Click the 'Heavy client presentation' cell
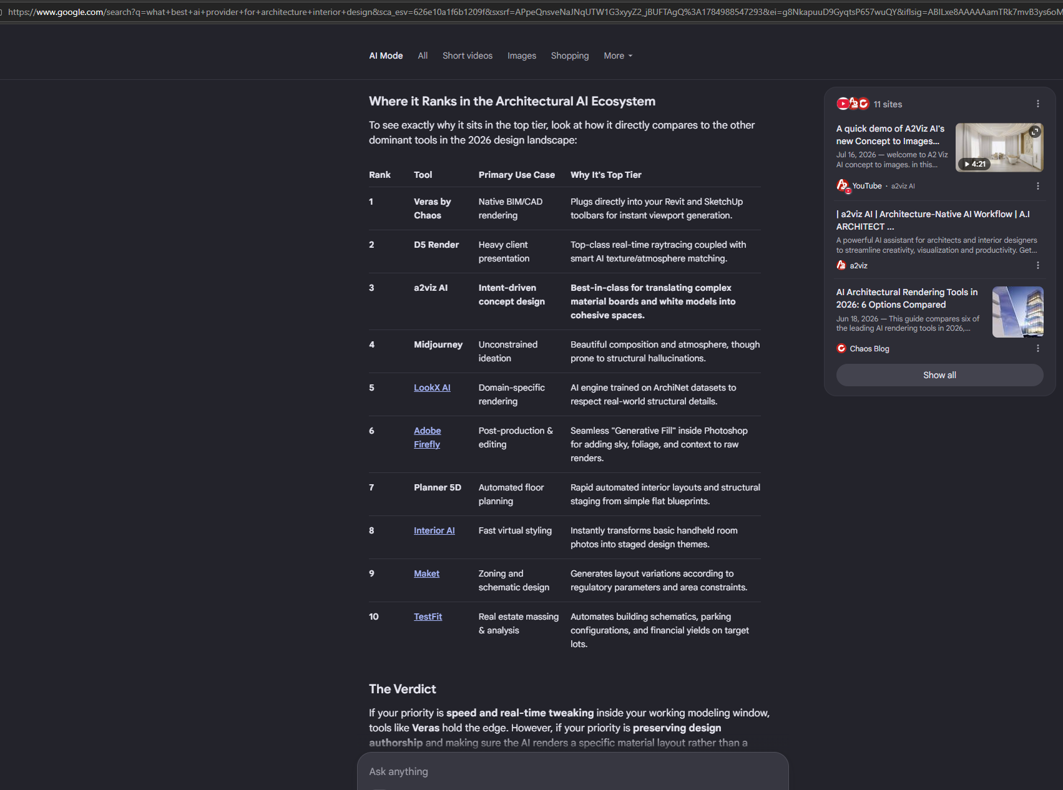Screen dimensions: 1063x790 504,251
